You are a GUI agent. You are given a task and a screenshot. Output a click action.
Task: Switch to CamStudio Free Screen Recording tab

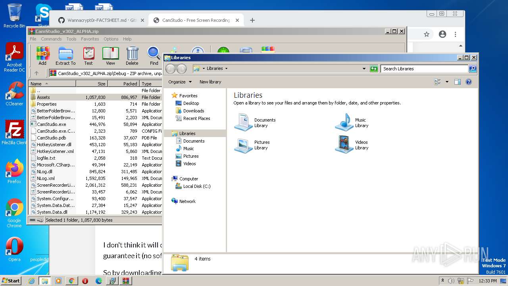coord(196,20)
